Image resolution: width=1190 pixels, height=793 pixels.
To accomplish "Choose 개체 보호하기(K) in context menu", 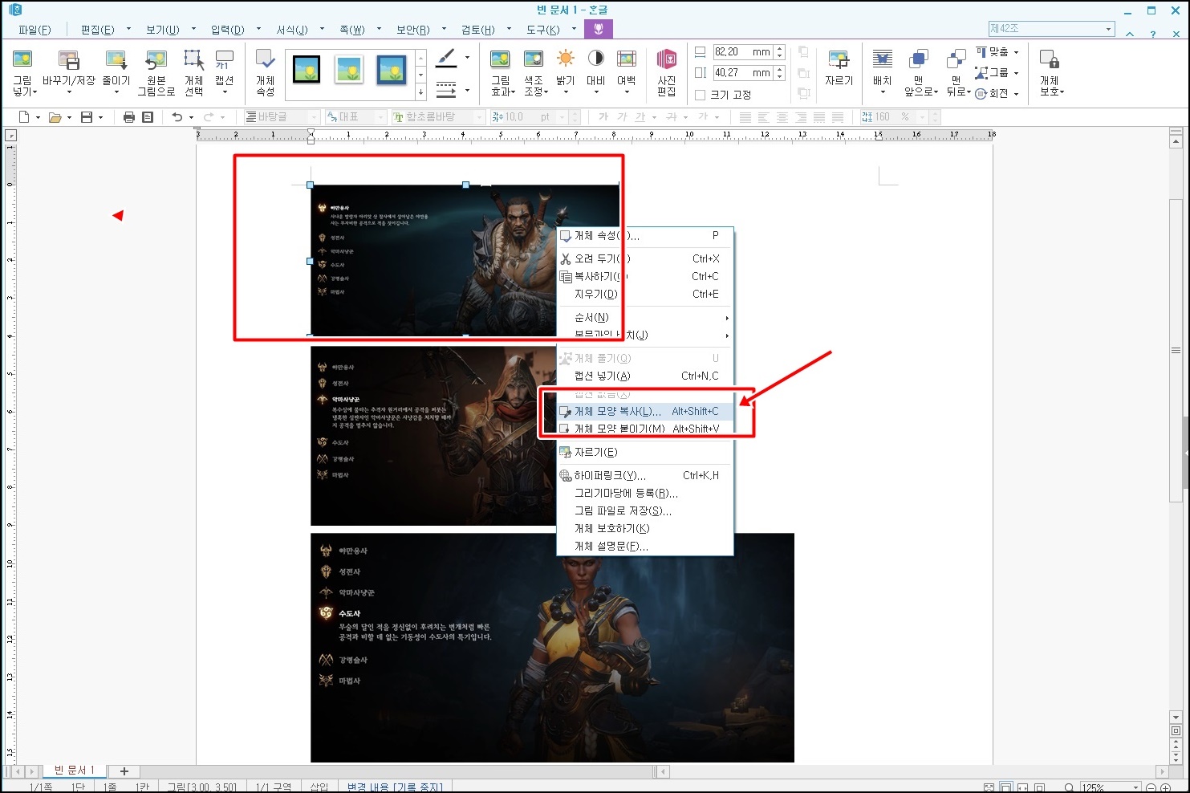I will point(645,528).
